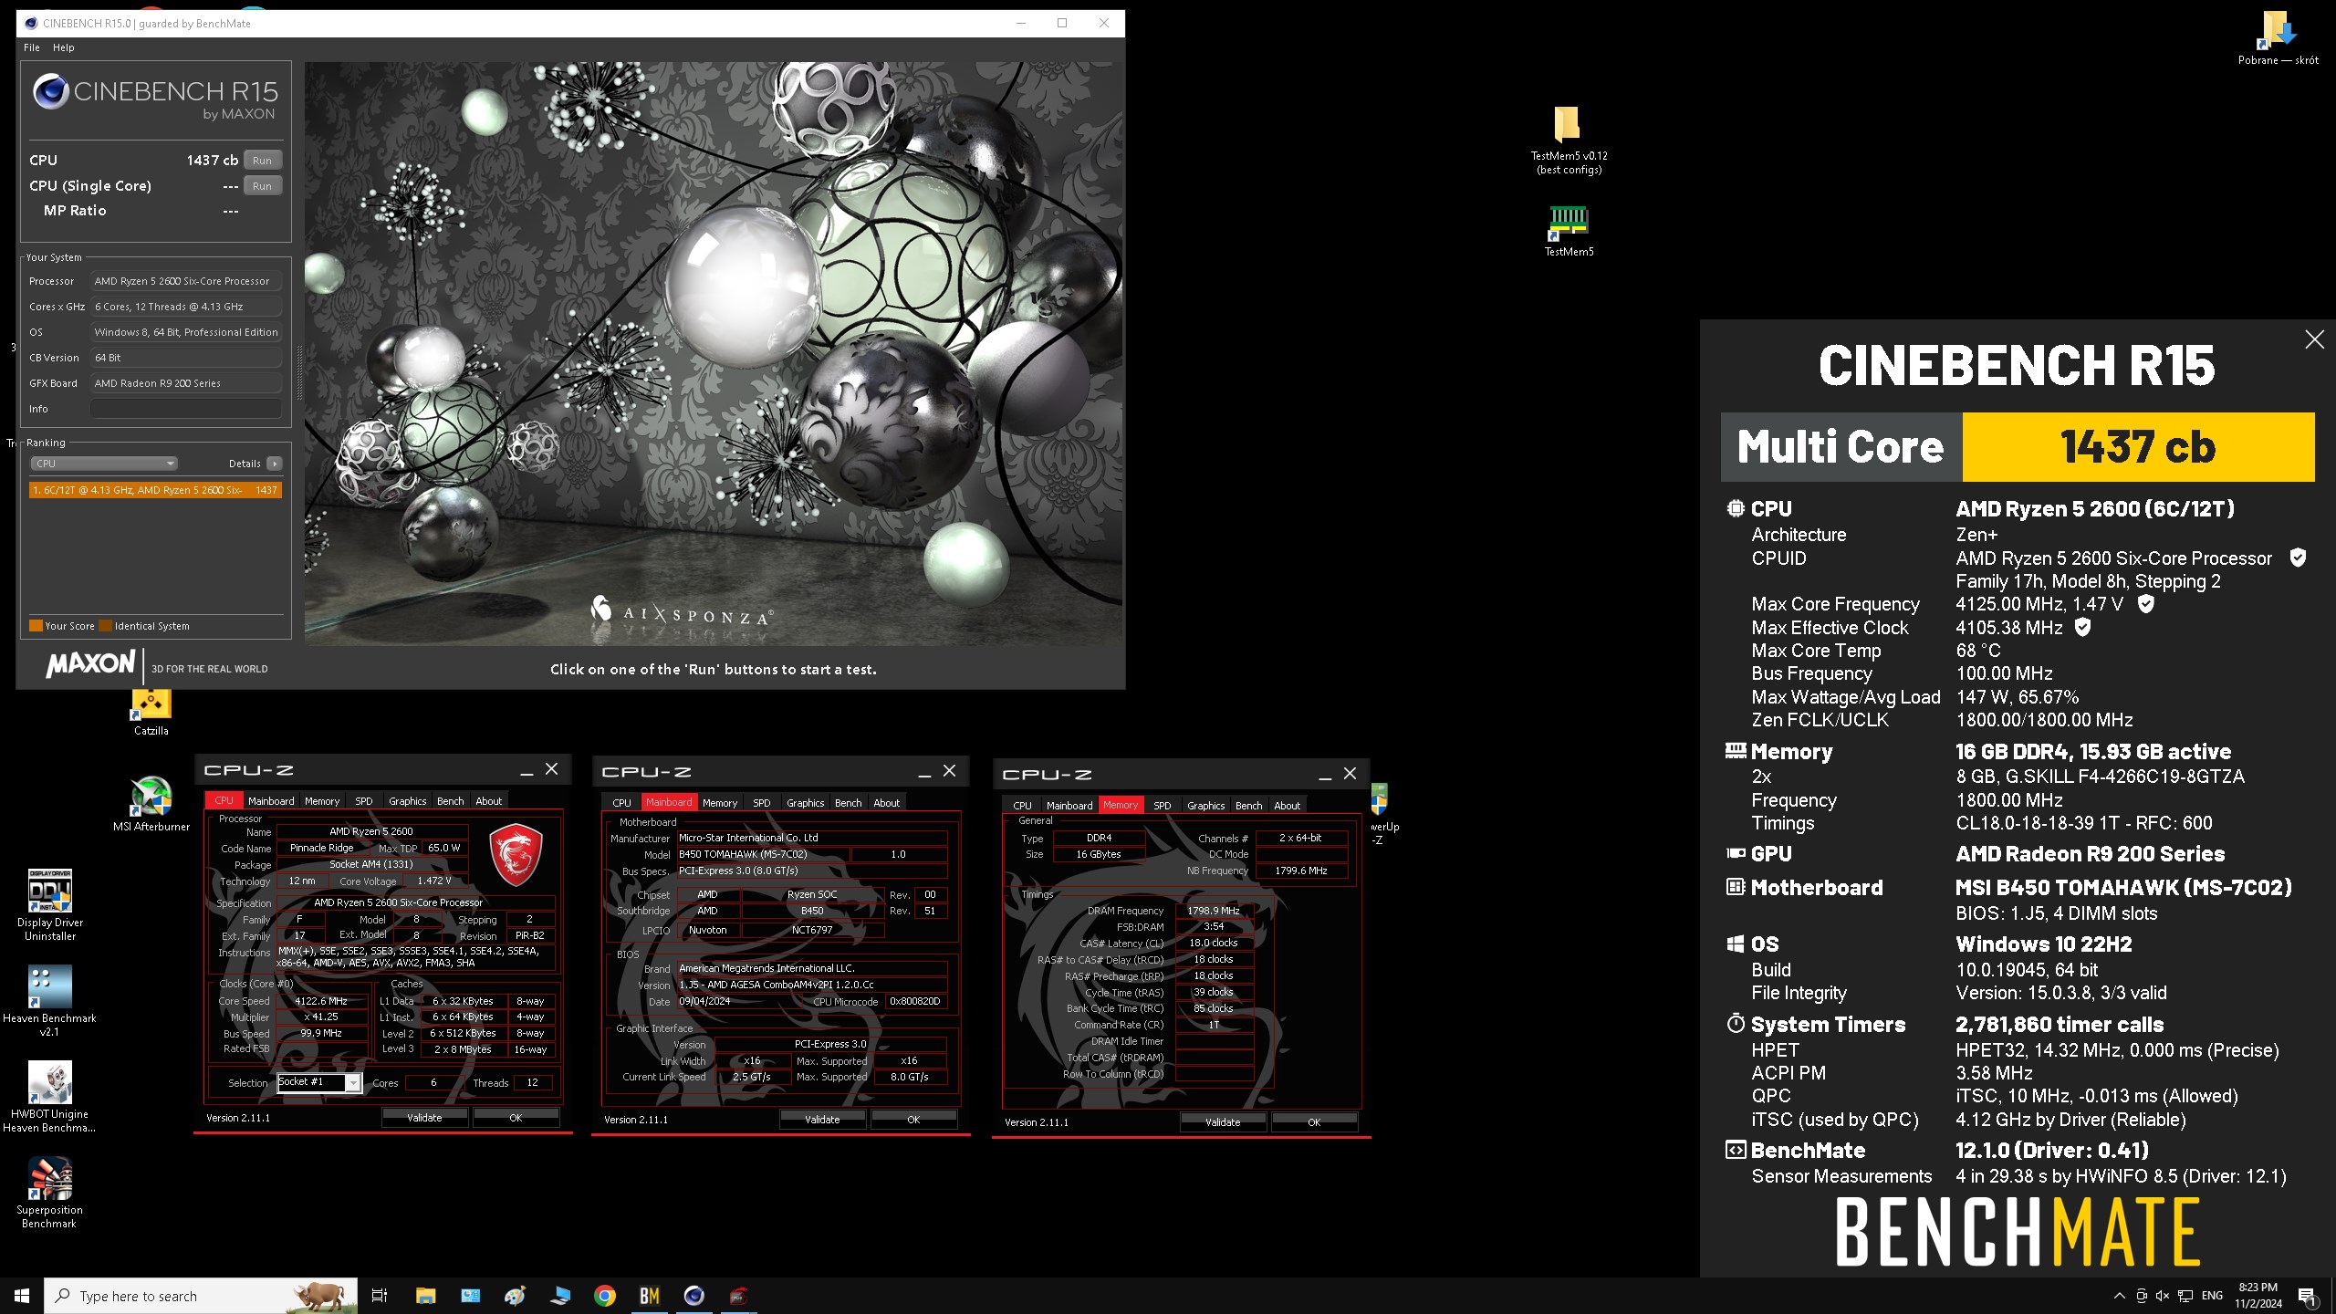
Task: Switch to BenchMate taskbar icon
Action: (650, 1296)
